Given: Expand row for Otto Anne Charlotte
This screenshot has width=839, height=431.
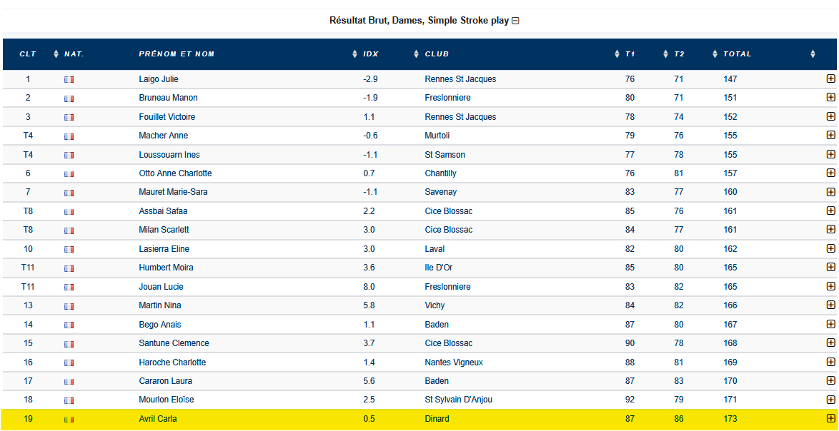Looking at the screenshot, I should [830, 173].
